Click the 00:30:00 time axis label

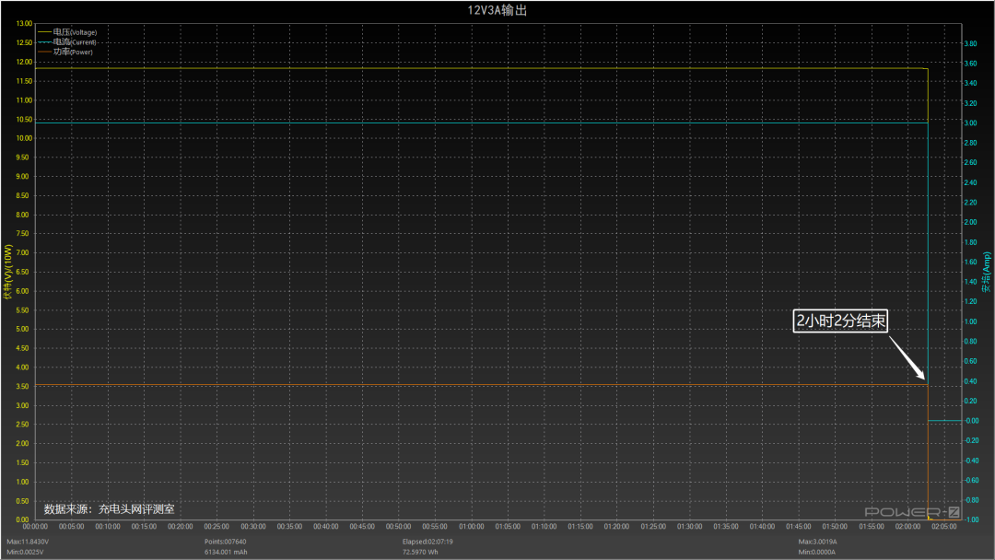253,527
